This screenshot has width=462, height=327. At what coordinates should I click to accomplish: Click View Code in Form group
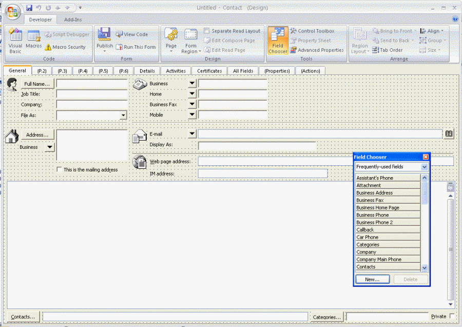click(132, 34)
